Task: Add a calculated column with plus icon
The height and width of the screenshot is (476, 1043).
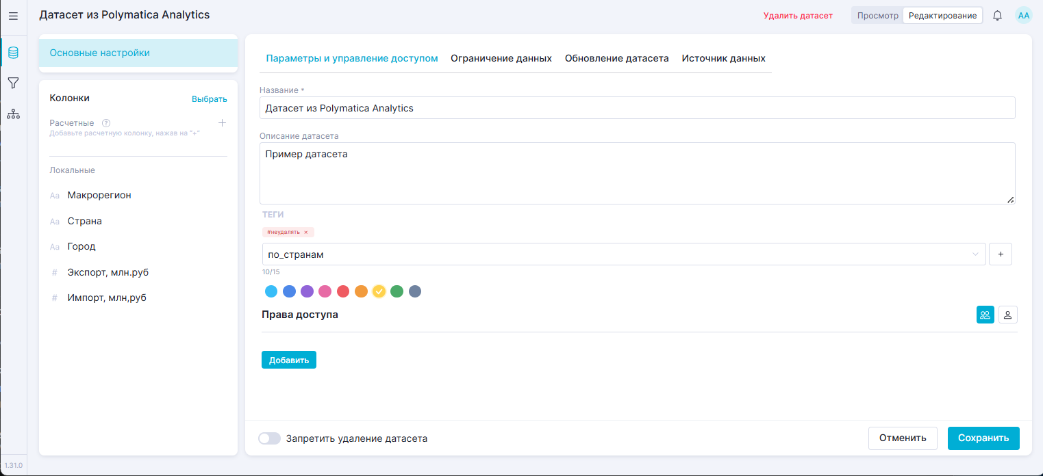Action: pos(222,123)
